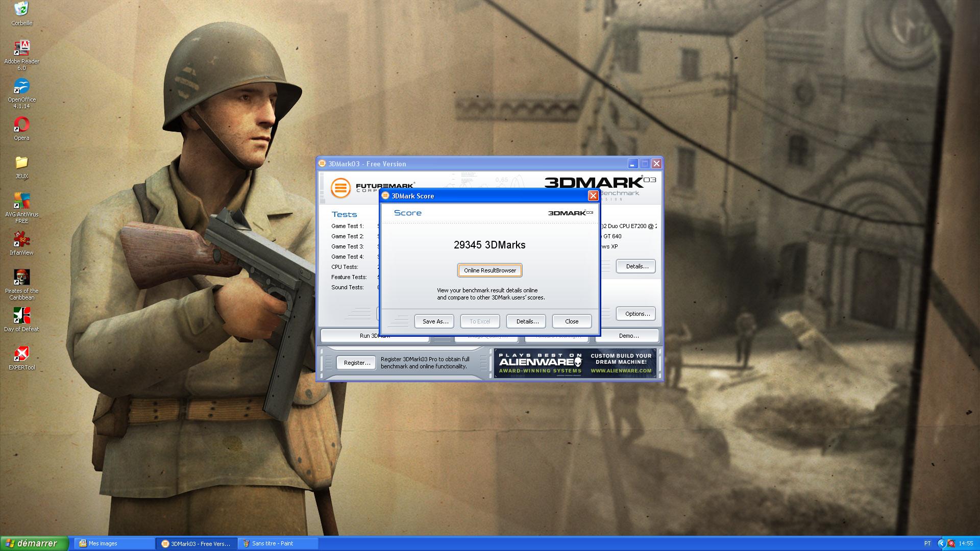Open the démarrer start menu
980x551 pixels.
(34, 543)
